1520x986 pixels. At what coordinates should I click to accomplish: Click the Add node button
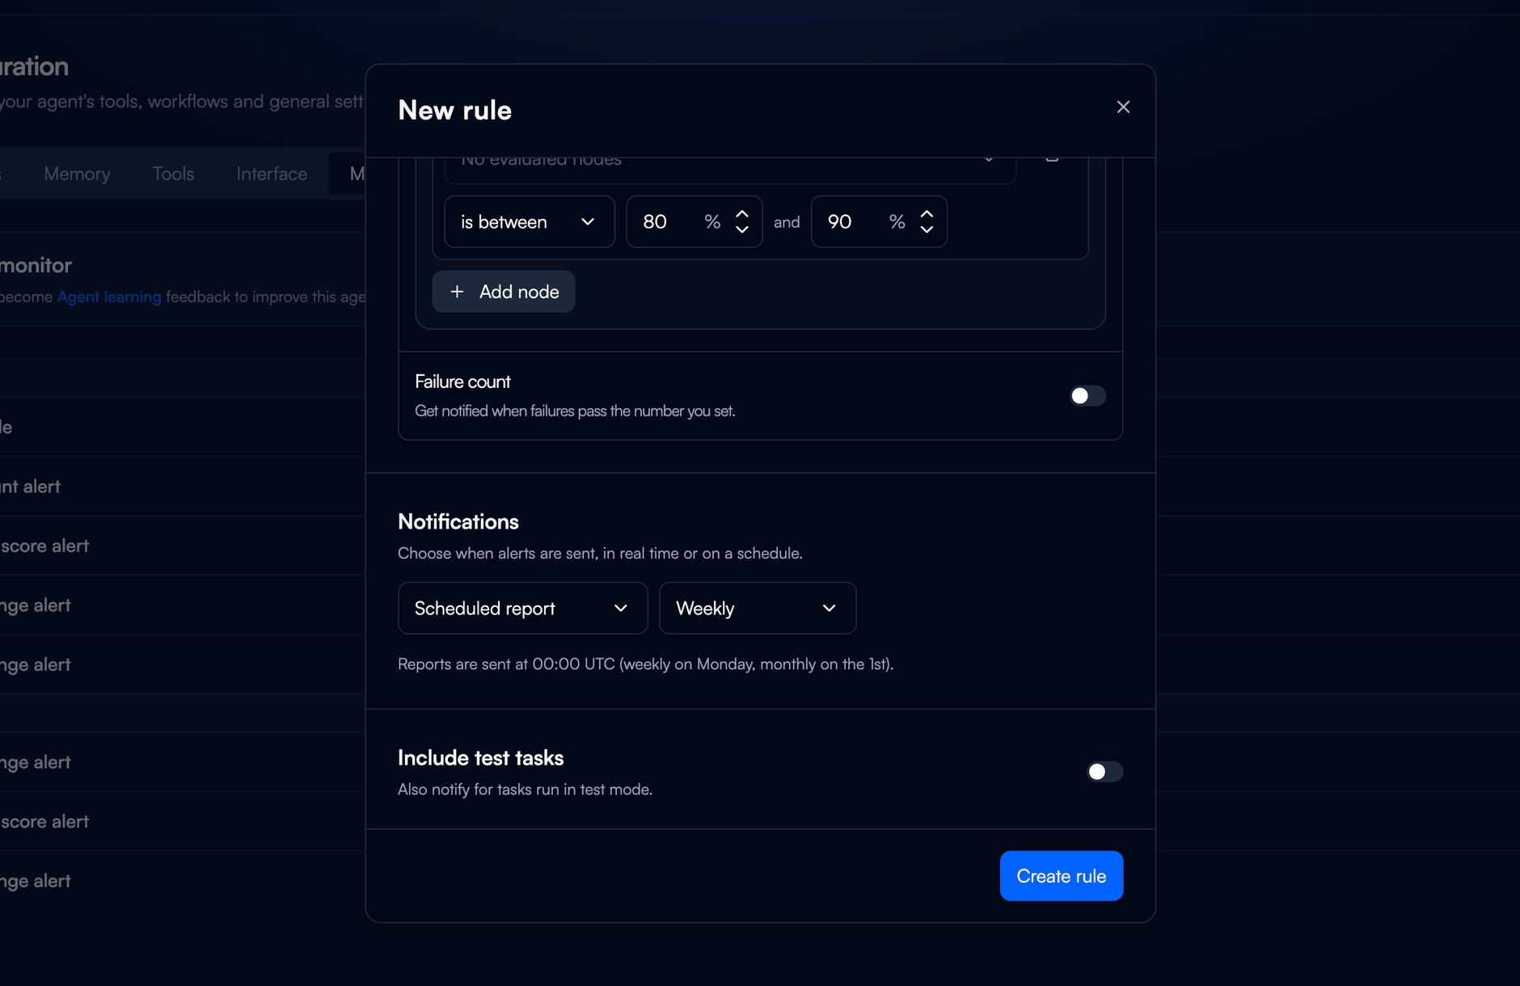coord(504,292)
